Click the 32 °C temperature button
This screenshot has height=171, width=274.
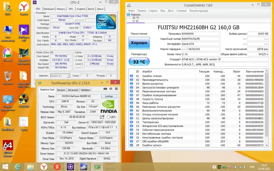pyautogui.click(x=139, y=62)
